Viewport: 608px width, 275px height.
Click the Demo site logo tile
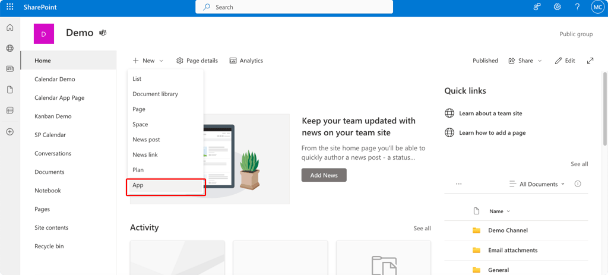click(44, 34)
